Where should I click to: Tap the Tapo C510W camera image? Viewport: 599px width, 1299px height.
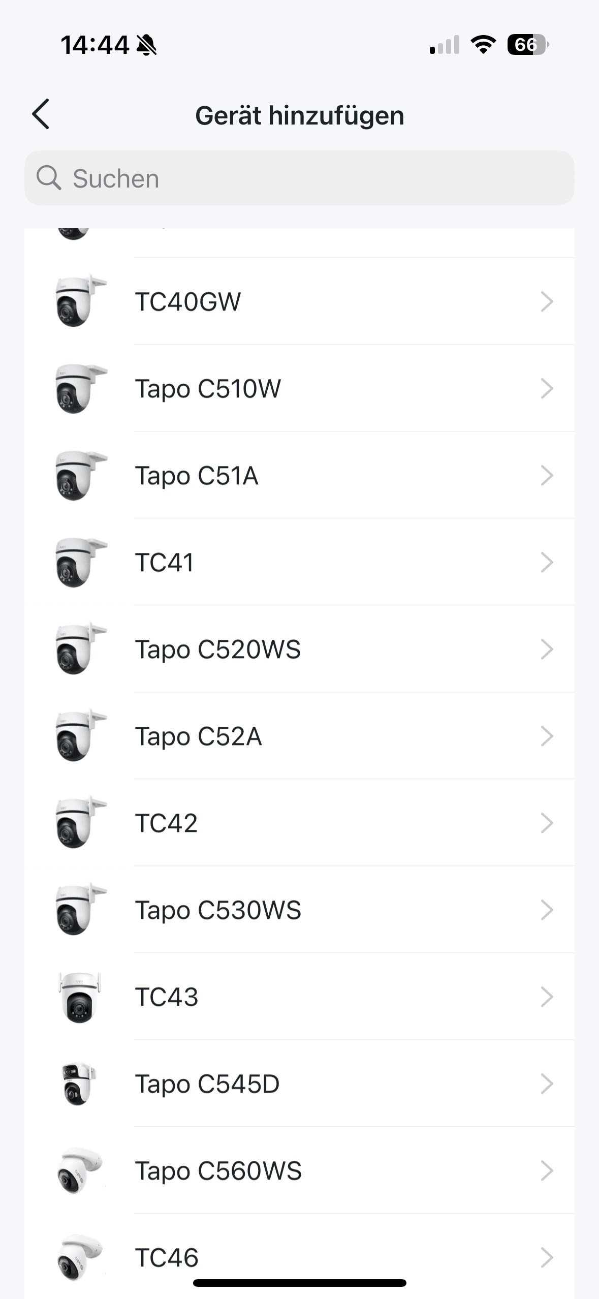[x=79, y=389]
